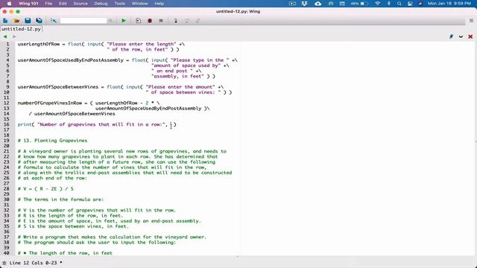477x268 pixels.
Task: Click the menu bar date and time
Action: click(x=449, y=4)
